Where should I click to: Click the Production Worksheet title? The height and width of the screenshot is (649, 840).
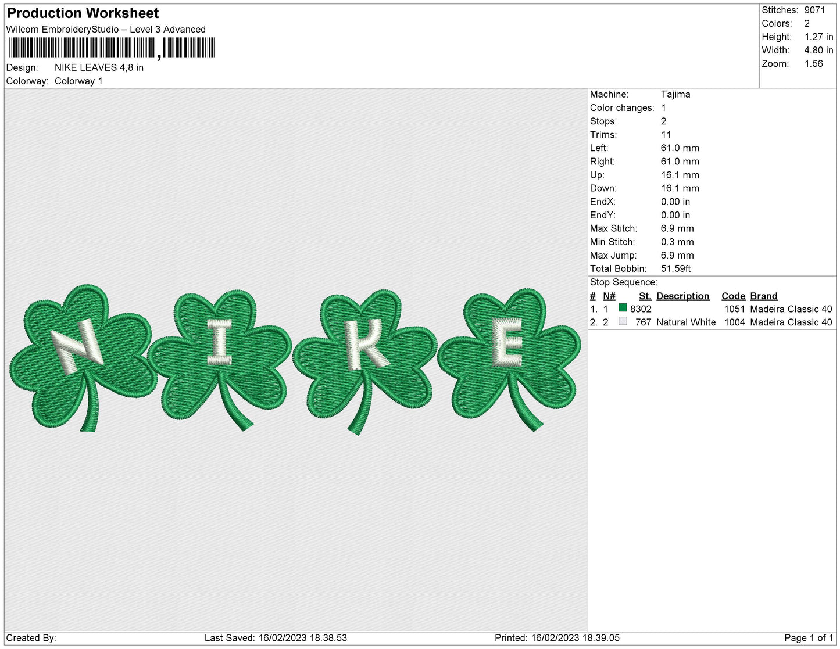tap(83, 13)
